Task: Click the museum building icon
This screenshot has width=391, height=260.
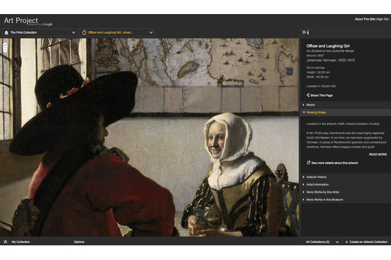Action: coord(6,32)
